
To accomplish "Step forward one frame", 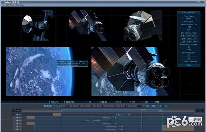I will click(x=115, y=106).
